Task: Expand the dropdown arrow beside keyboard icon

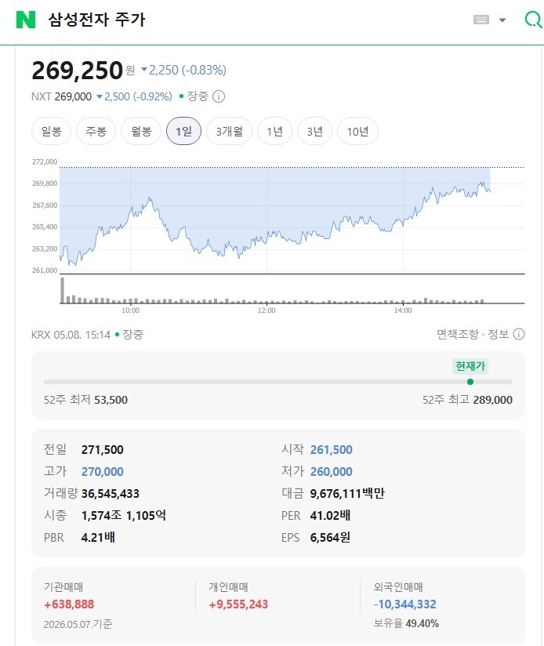Action: (502, 20)
